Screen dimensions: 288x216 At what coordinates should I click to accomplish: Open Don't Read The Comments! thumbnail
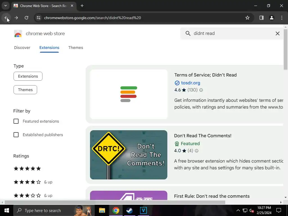tap(129, 155)
